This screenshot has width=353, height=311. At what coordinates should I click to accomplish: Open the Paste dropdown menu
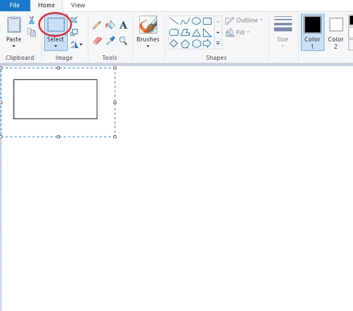click(14, 46)
